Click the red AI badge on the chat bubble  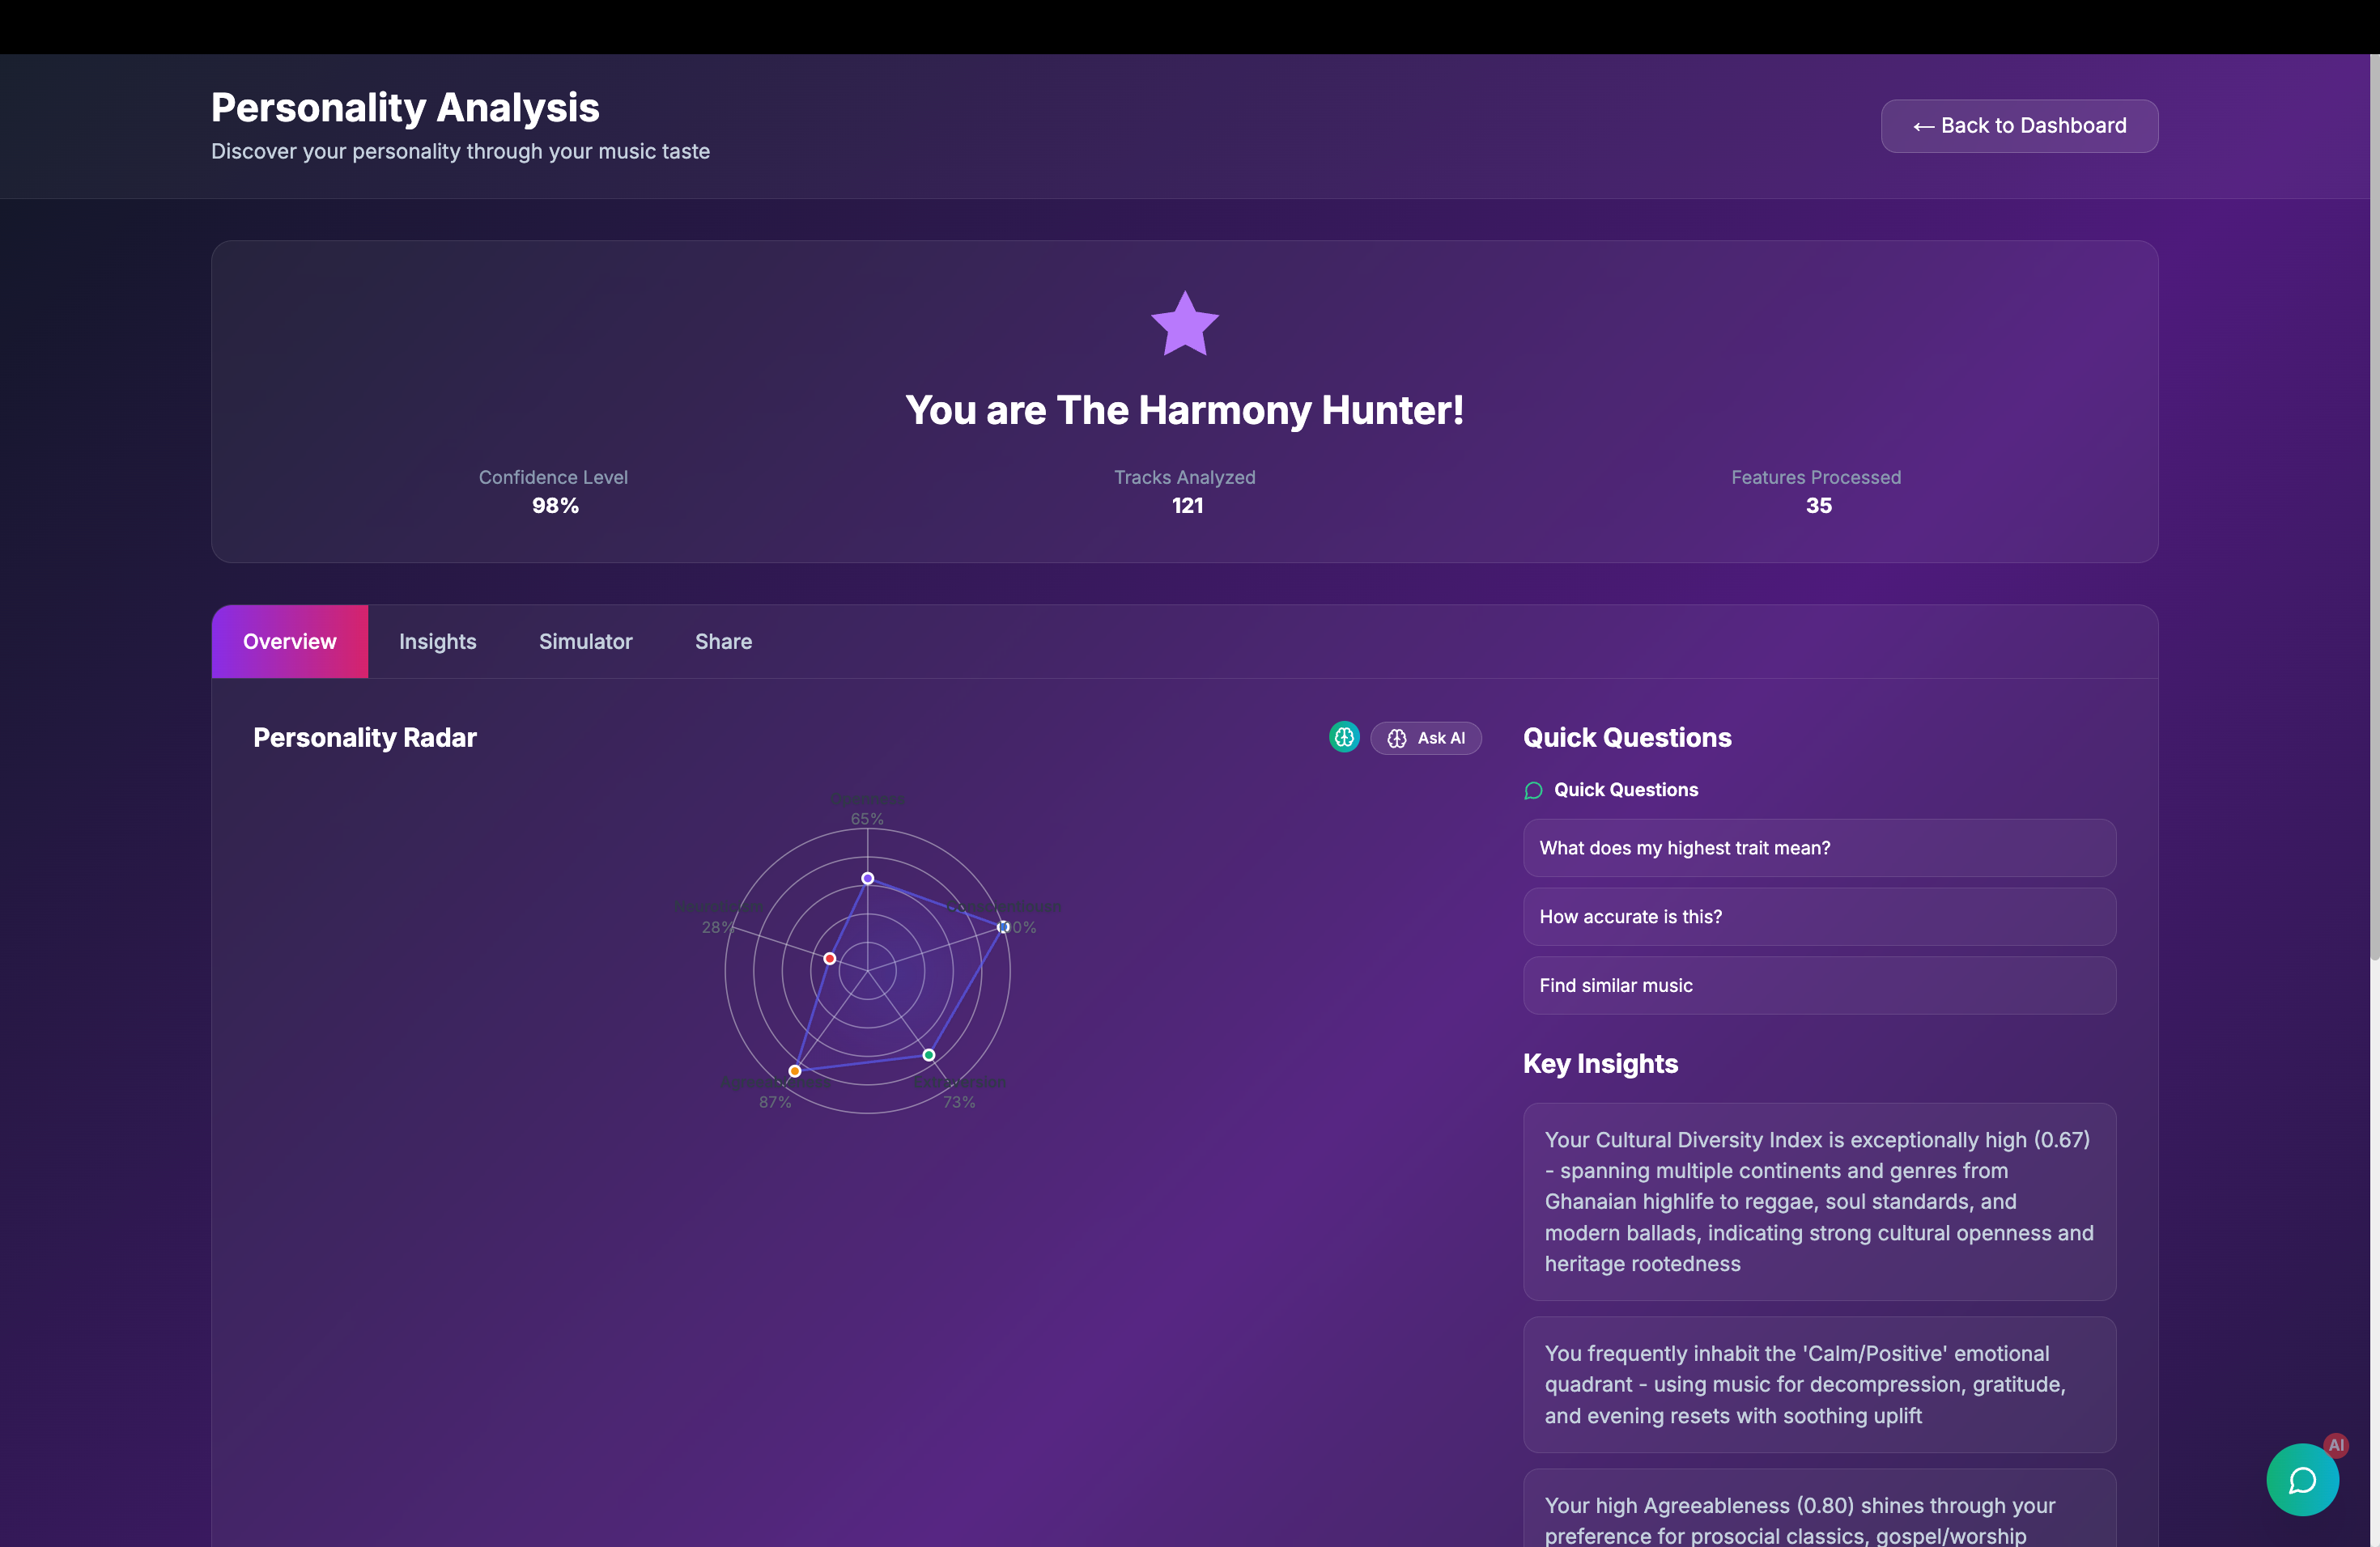(x=2337, y=1445)
